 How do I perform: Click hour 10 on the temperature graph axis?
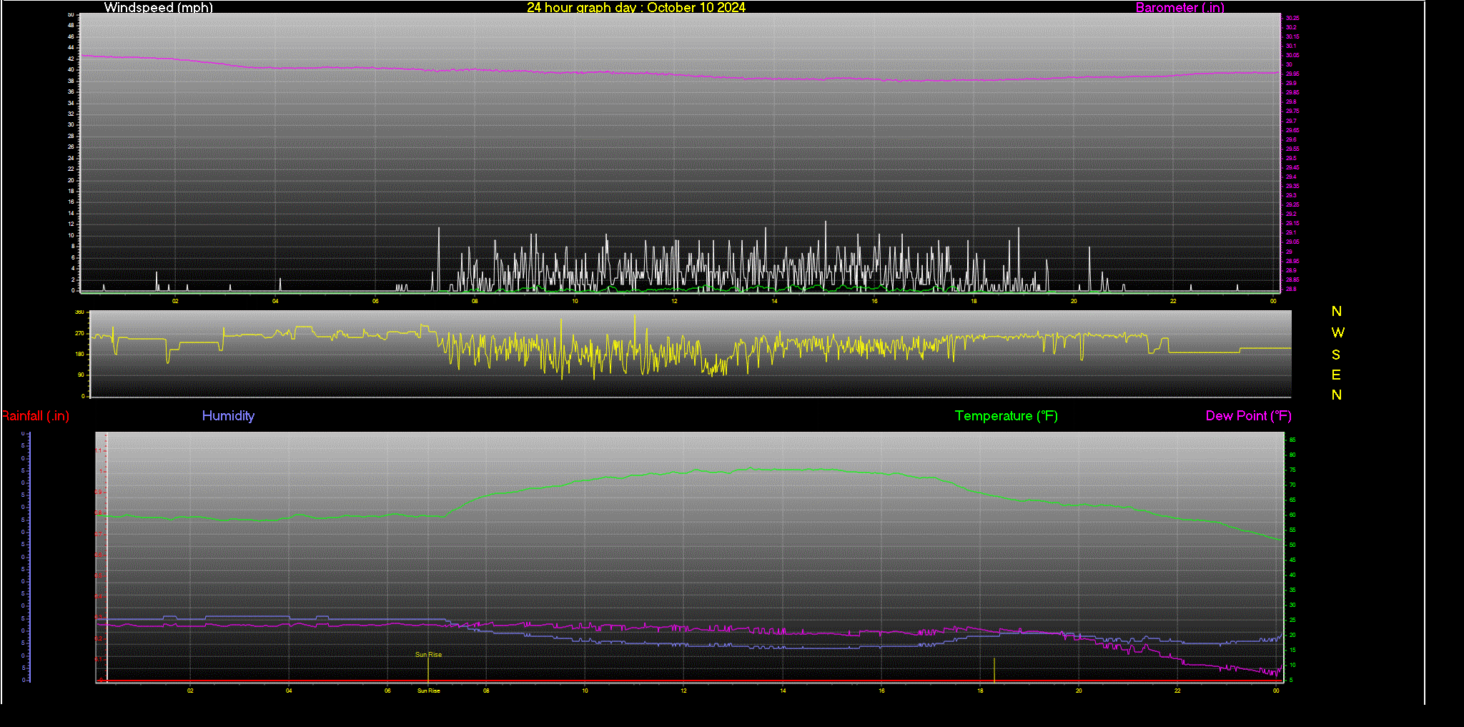click(x=585, y=691)
